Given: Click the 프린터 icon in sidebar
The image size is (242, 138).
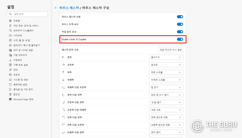Looking at the screenshot, I should [10, 75].
